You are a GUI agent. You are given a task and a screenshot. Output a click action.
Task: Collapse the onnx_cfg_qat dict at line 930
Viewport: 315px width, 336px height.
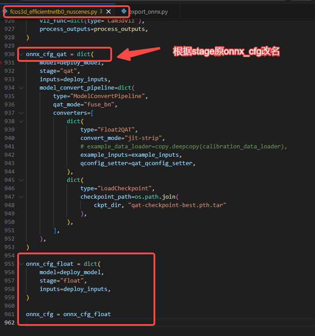tap(21, 54)
